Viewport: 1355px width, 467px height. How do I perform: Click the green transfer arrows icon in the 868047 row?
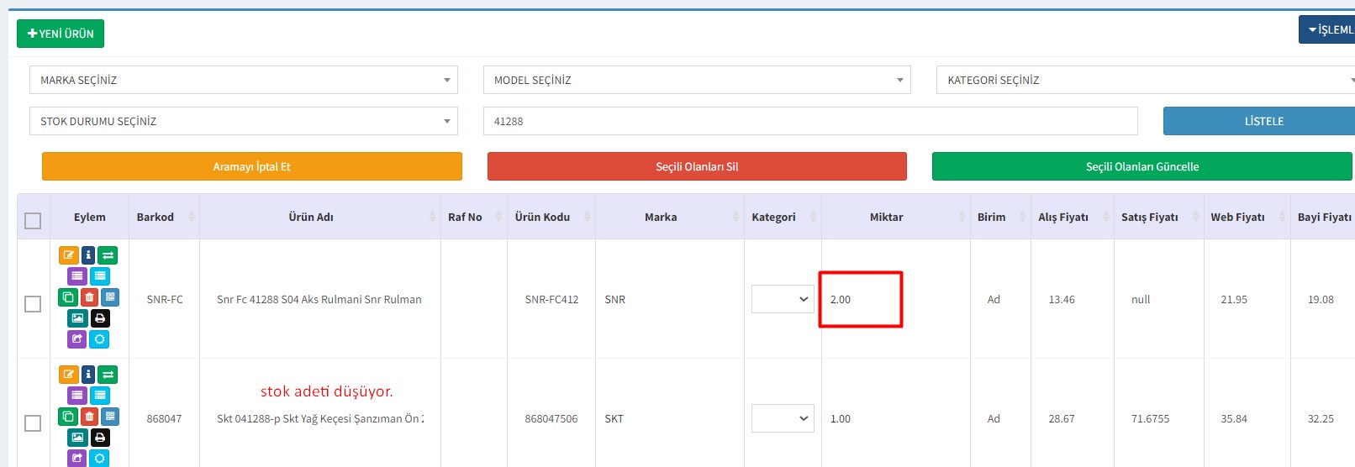(x=108, y=375)
